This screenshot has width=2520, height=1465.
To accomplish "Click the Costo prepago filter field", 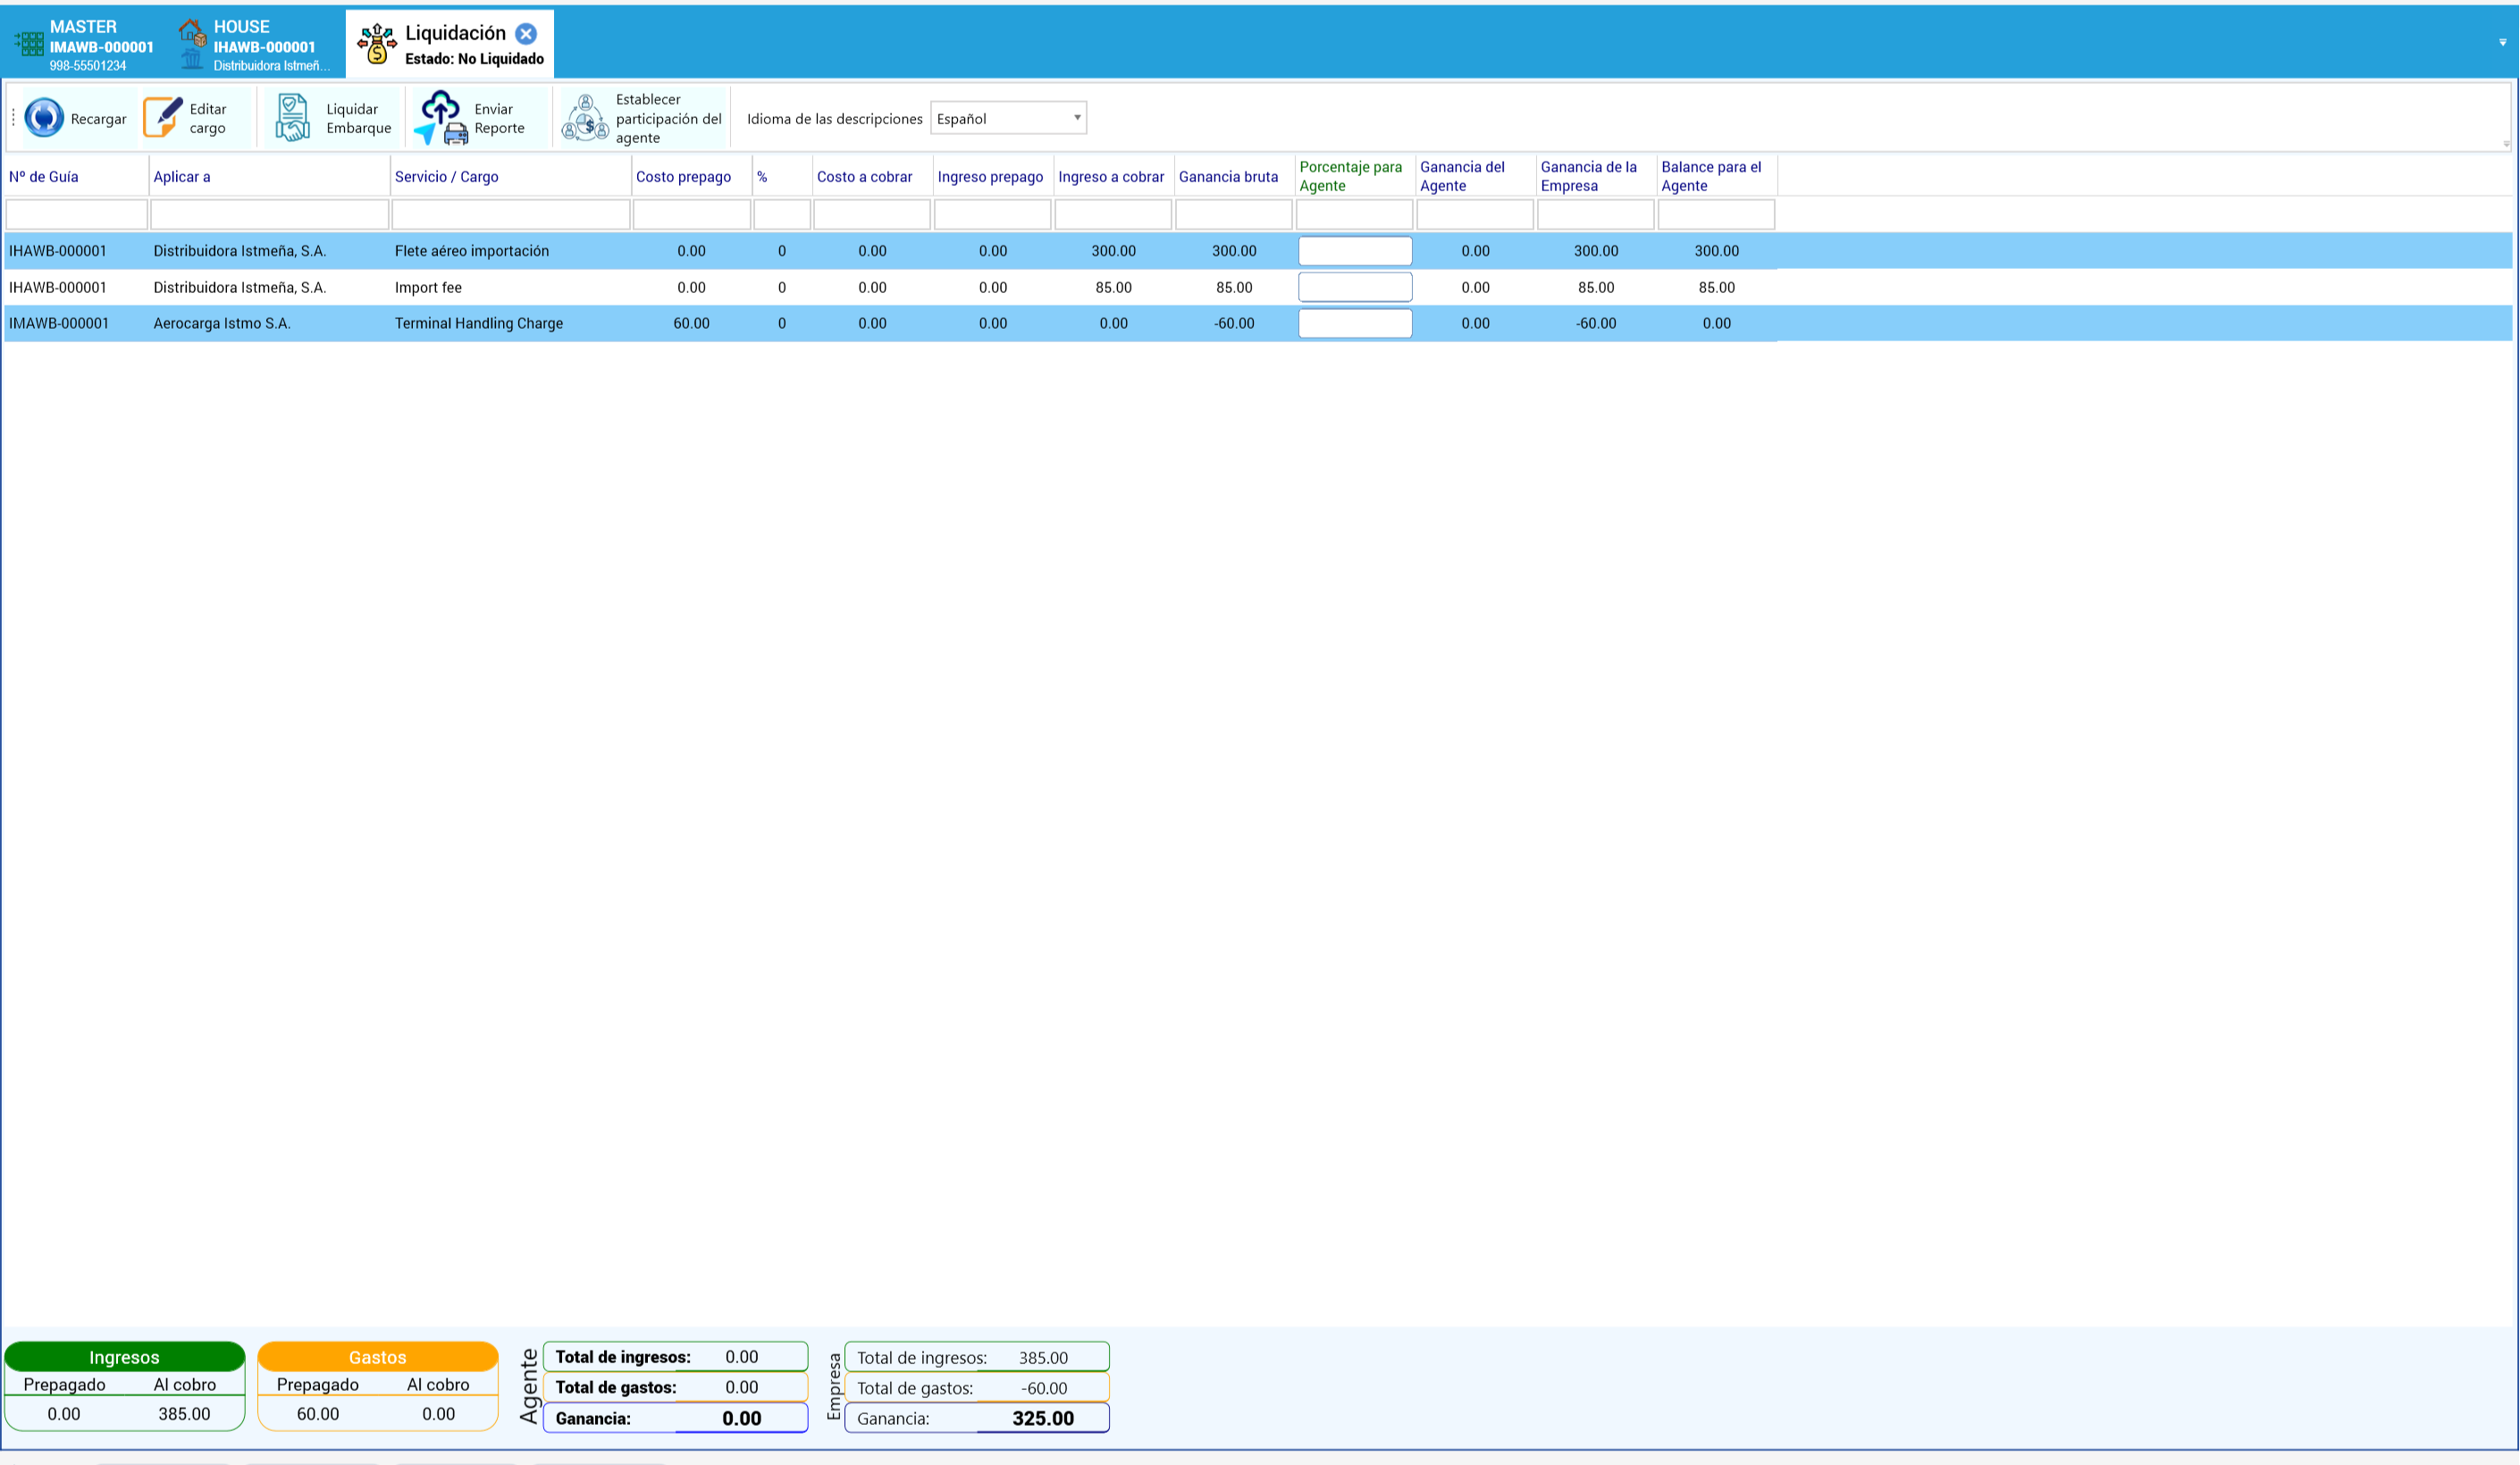I will [x=692, y=213].
